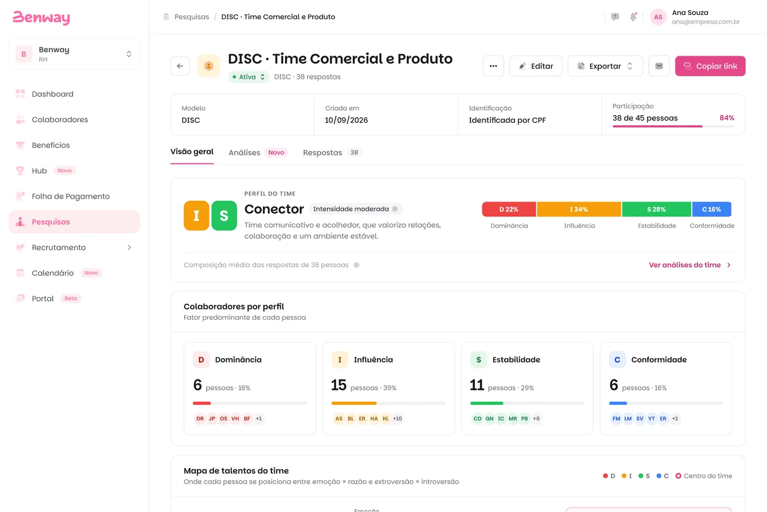The width and height of the screenshot is (767, 512).
Task: Click the Benefícios sidebar icon
Action: [x=20, y=145]
